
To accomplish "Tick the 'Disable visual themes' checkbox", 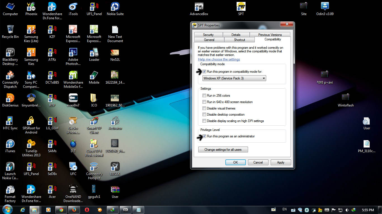I will point(204,108).
